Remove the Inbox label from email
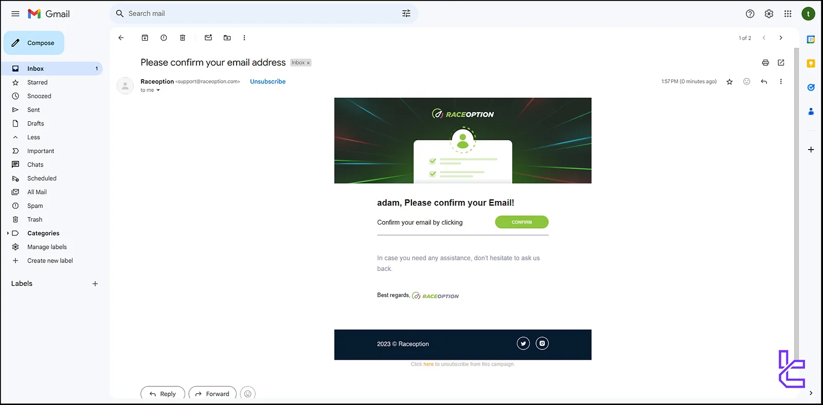This screenshot has height=405, width=823. [x=308, y=63]
